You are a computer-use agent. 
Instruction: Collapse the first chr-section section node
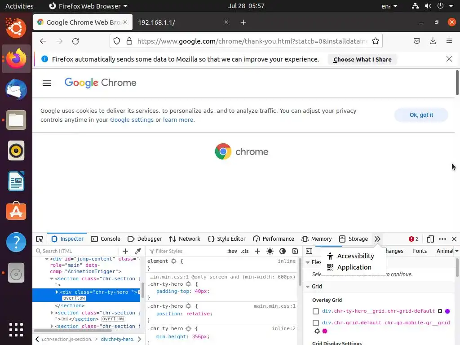52,279
